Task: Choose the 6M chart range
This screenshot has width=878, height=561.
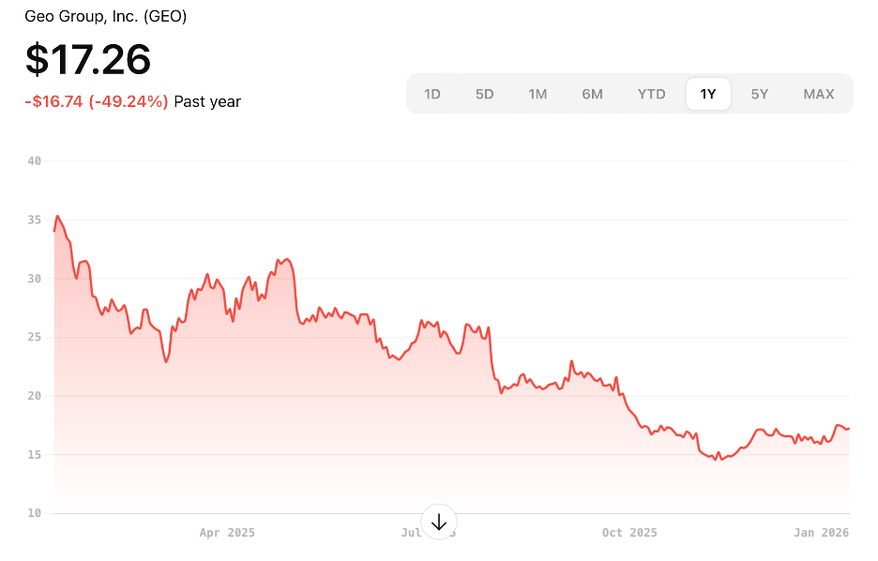Action: tap(592, 94)
